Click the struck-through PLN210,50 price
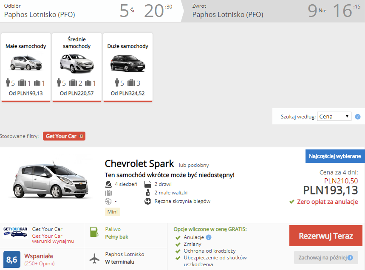The image size is (365, 270). coord(341,181)
